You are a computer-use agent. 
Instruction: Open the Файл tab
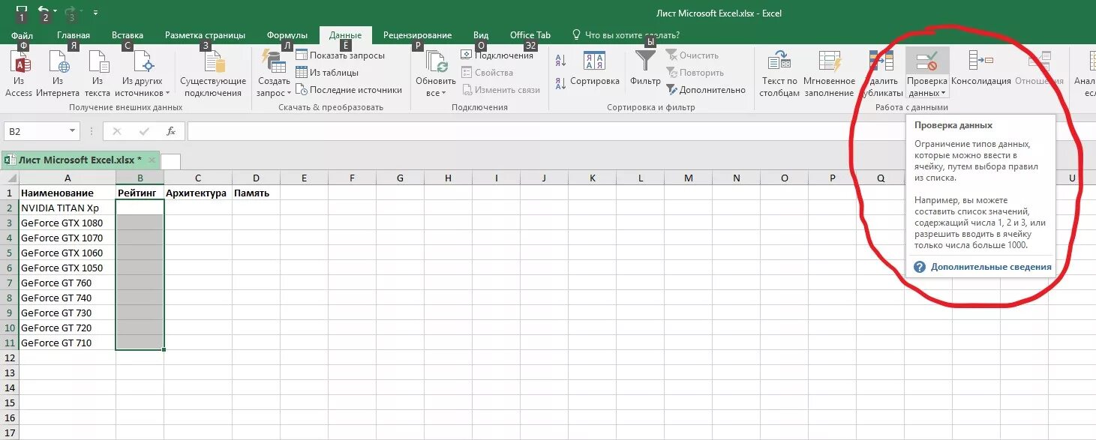pyautogui.click(x=22, y=35)
